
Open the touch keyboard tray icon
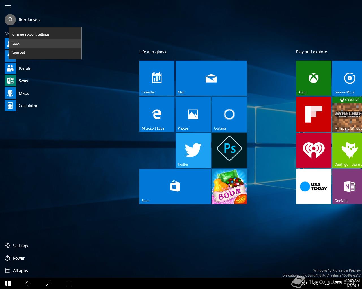338,283
